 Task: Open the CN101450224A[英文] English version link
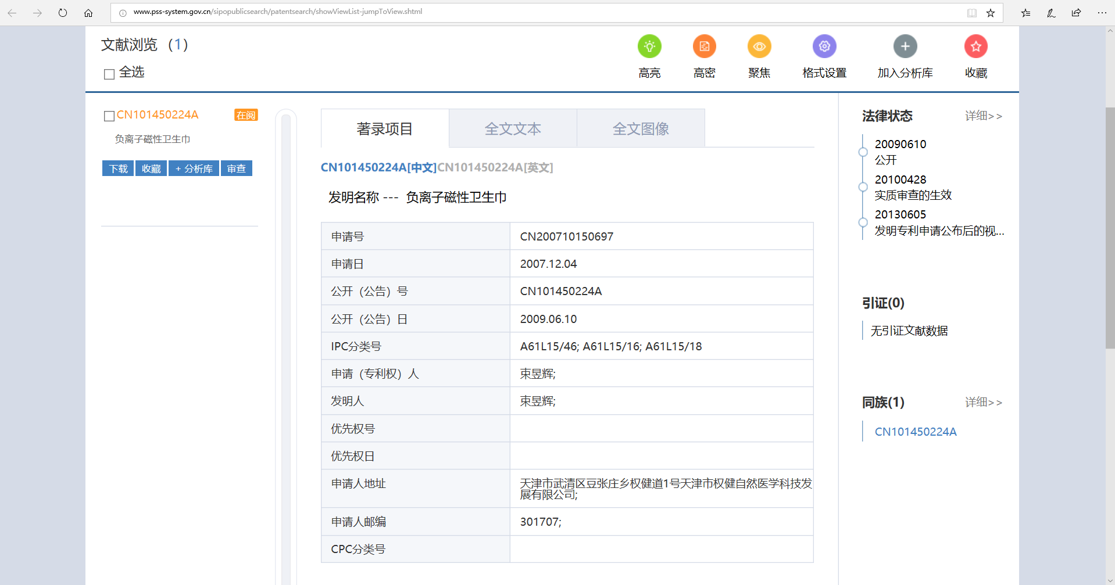495,168
